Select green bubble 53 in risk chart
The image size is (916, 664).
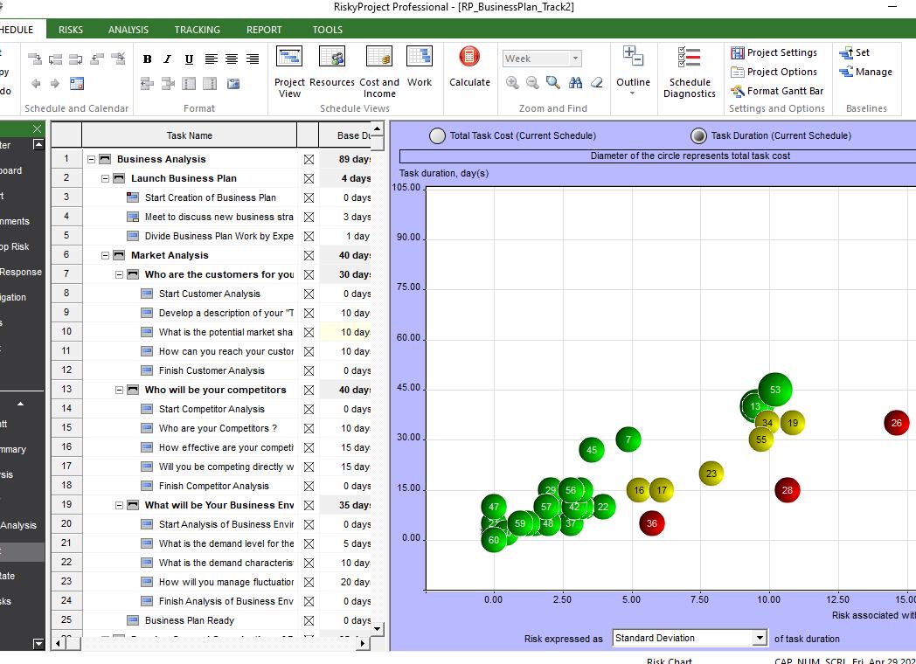(774, 390)
